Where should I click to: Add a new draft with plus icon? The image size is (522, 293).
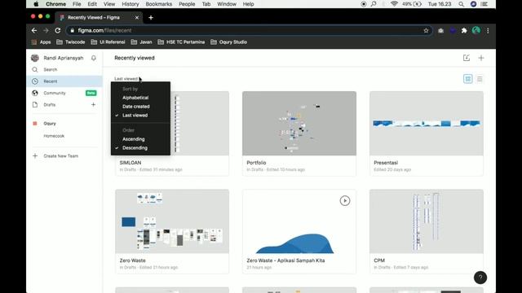pos(93,105)
